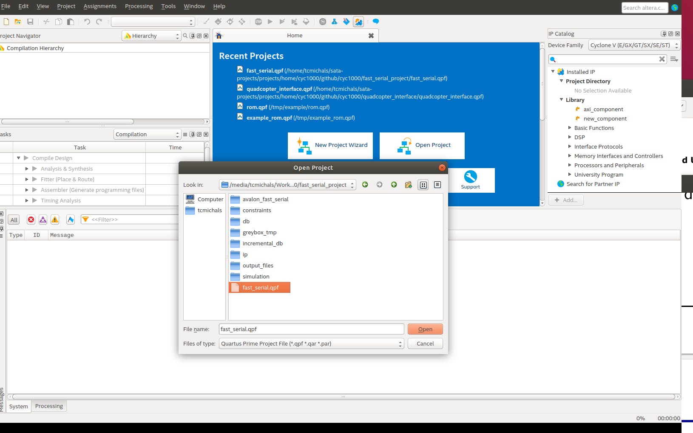Image resolution: width=693 pixels, height=433 pixels.
Task: Show critical warning messages filter icon
Action: (43, 219)
